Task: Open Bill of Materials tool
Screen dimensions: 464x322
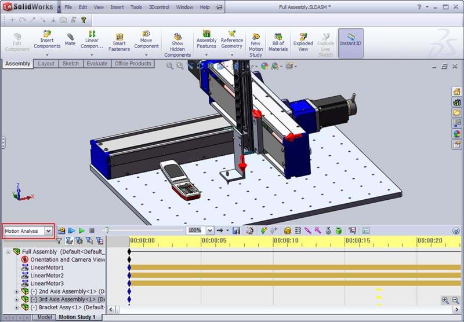Action: [x=278, y=42]
